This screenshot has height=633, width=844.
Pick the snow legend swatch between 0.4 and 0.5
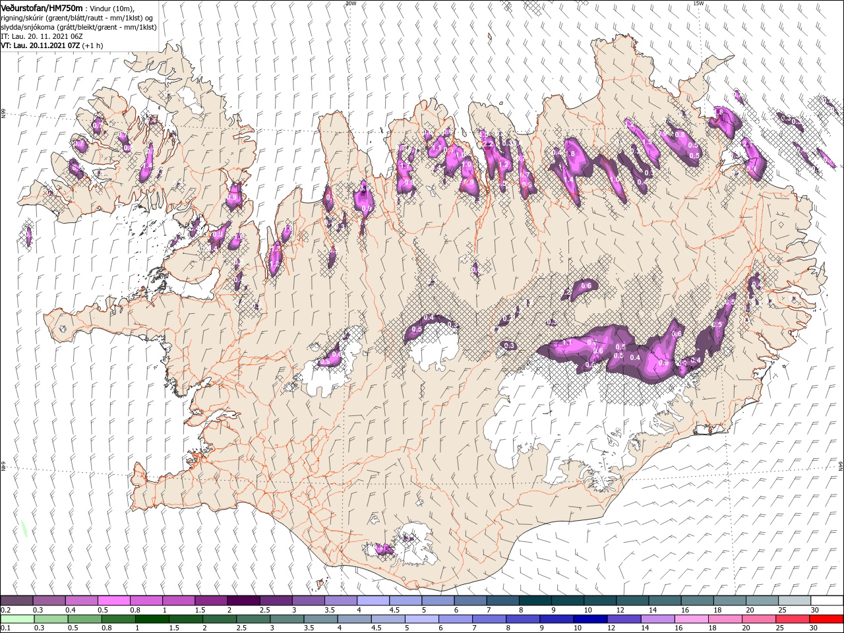(81, 601)
